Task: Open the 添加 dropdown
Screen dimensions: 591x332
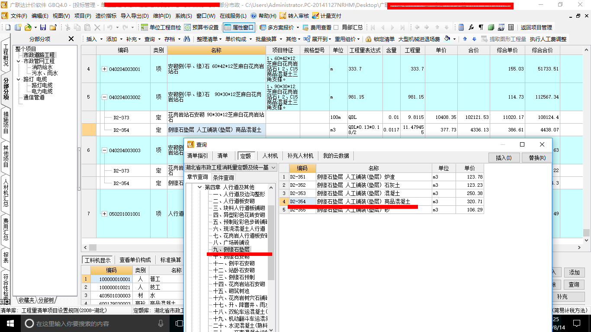Action: [x=115, y=39]
